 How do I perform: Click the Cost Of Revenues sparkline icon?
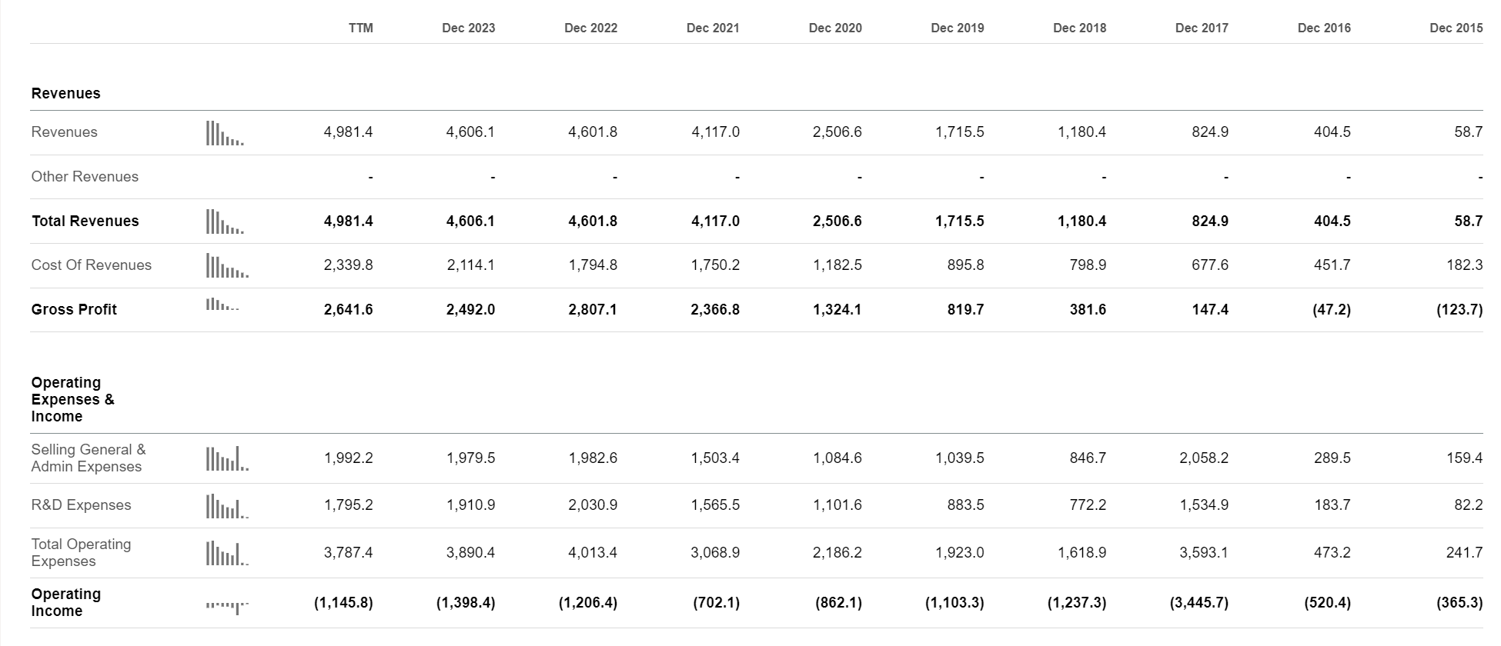tap(227, 266)
